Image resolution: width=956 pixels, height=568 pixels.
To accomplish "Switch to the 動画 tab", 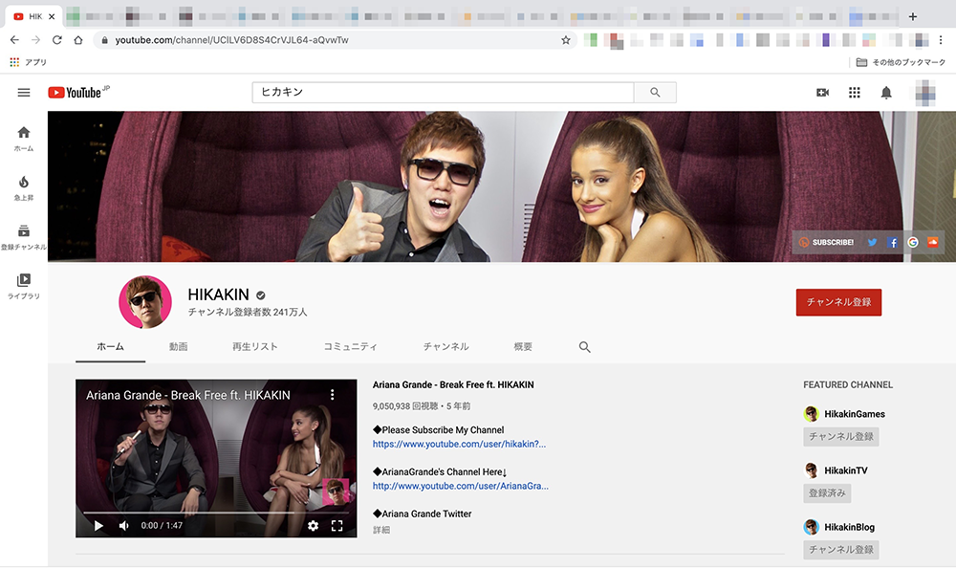I will pos(178,346).
